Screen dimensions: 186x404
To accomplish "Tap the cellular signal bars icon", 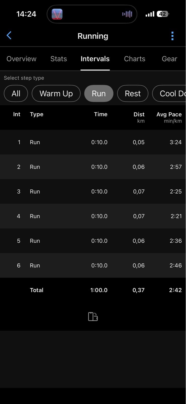I will pyautogui.click(x=150, y=14).
